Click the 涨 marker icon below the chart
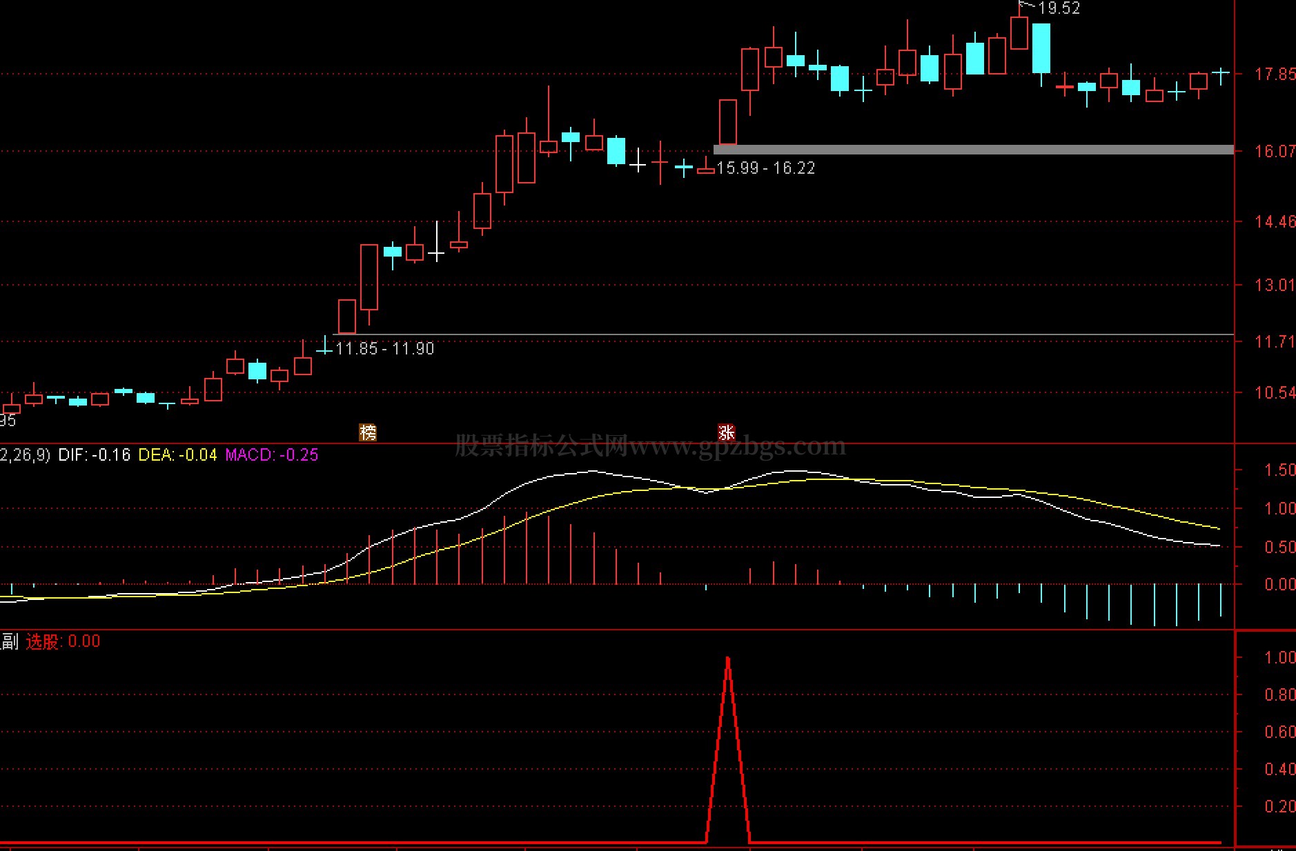This screenshot has height=851, width=1296. 726,432
